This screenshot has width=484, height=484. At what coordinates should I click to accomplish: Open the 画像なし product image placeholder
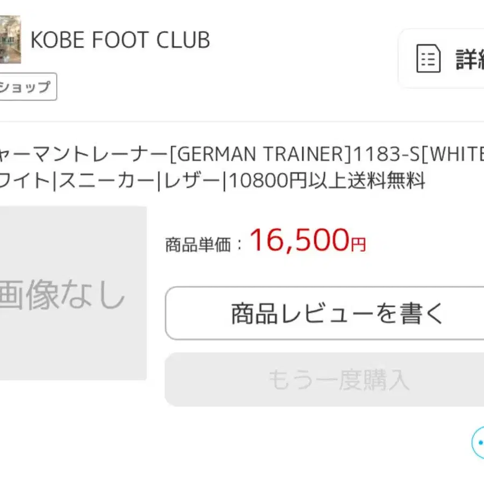click(73, 293)
